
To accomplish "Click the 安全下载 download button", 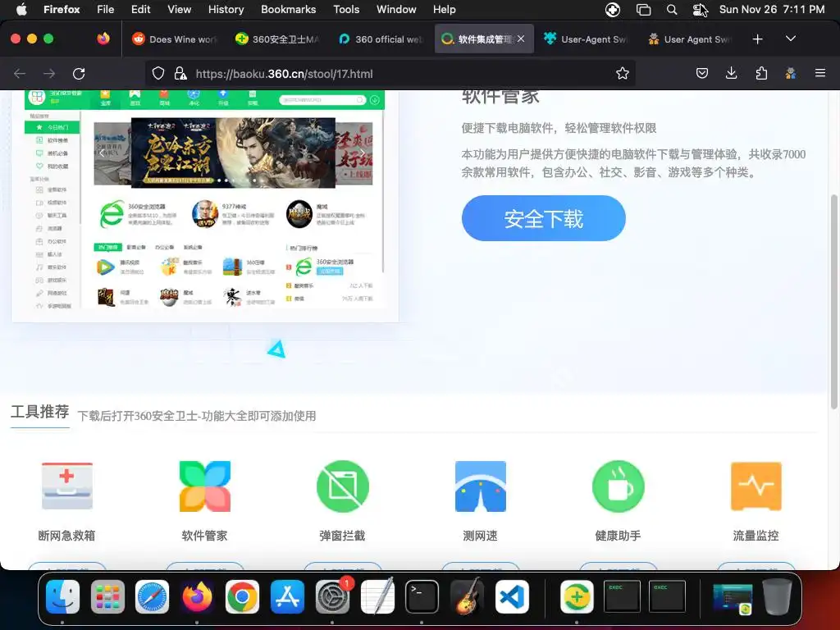I will coord(543,218).
